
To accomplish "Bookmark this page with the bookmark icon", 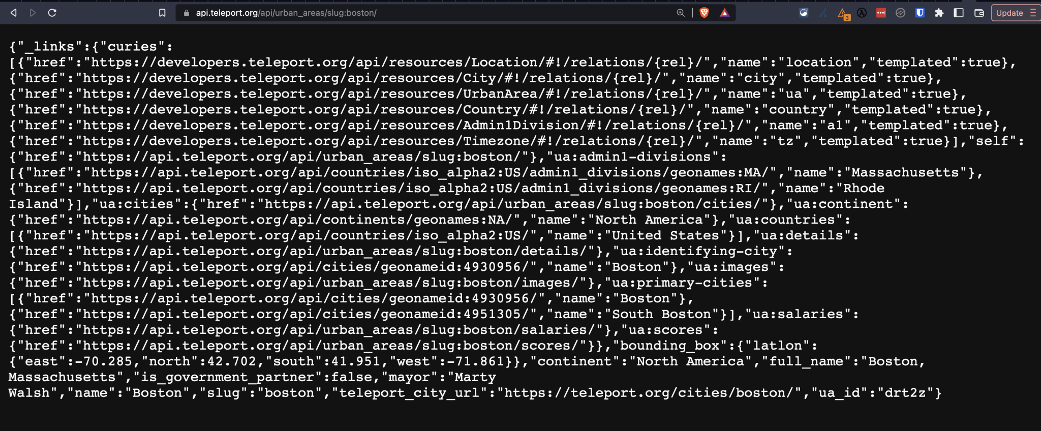I will click(162, 13).
